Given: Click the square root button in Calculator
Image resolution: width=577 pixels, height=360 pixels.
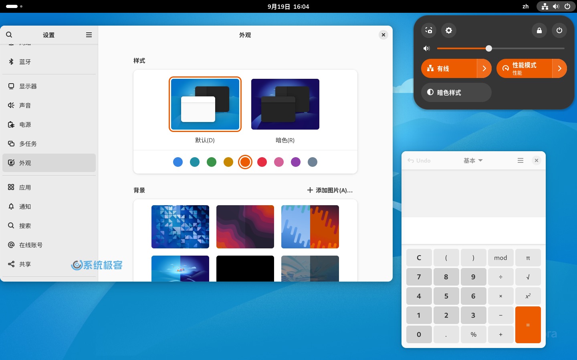Looking at the screenshot, I should [x=528, y=277].
